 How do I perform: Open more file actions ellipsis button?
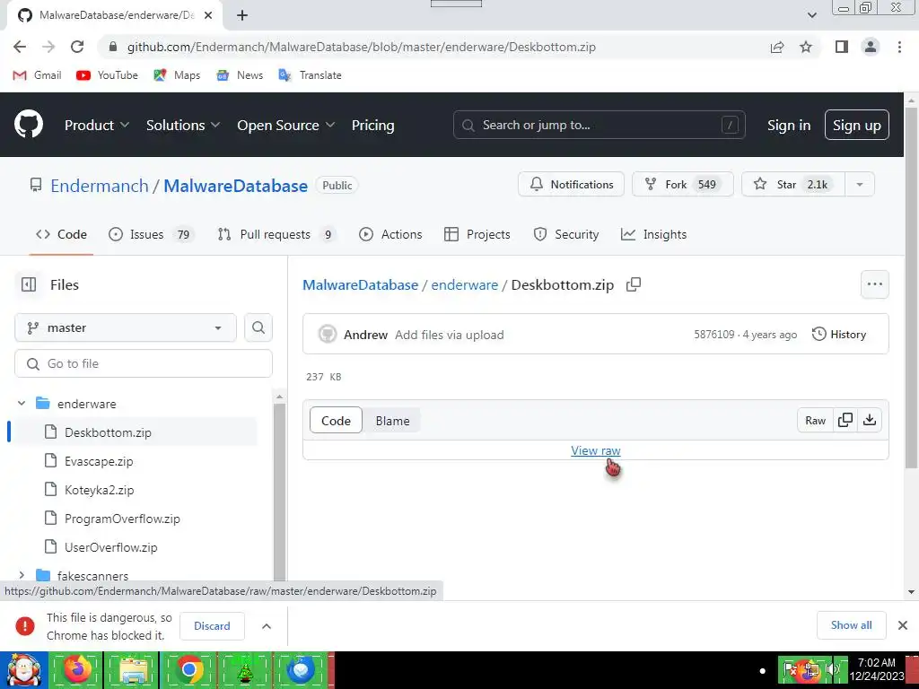[874, 284]
